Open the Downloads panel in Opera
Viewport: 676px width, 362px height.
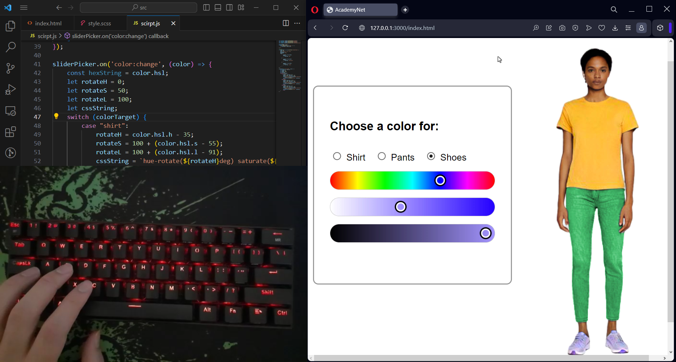[x=615, y=28]
